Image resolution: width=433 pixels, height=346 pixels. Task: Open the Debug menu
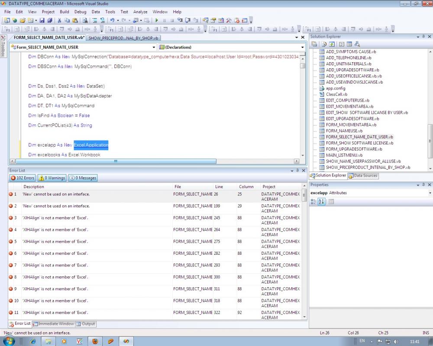pyautogui.click(x=80, y=12)
